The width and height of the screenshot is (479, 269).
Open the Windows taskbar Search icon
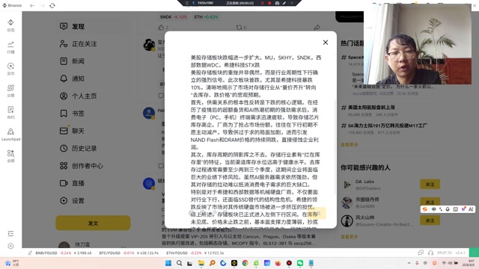180,263
